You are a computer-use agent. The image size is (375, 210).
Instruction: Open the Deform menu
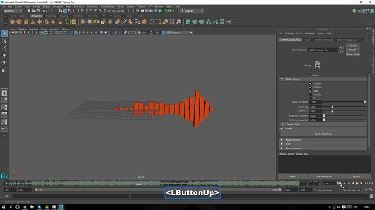click(x=142, y=6)
